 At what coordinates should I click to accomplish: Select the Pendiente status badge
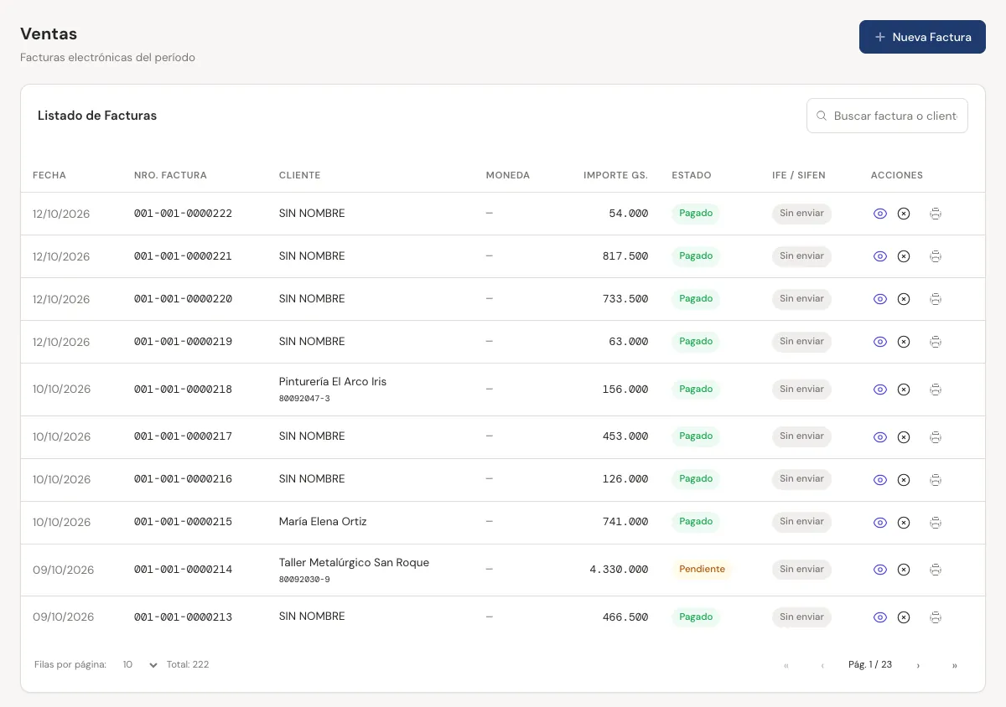[x=702, y=569]
